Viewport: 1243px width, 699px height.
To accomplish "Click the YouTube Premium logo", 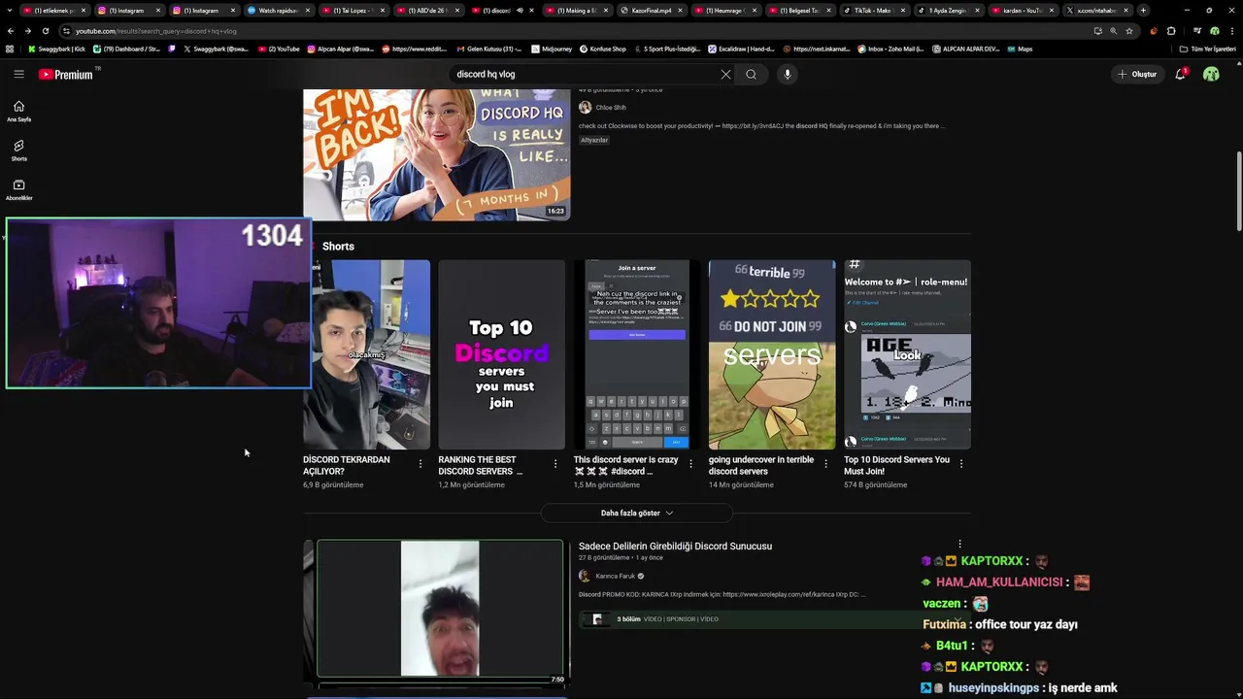I will coord(65,74).
